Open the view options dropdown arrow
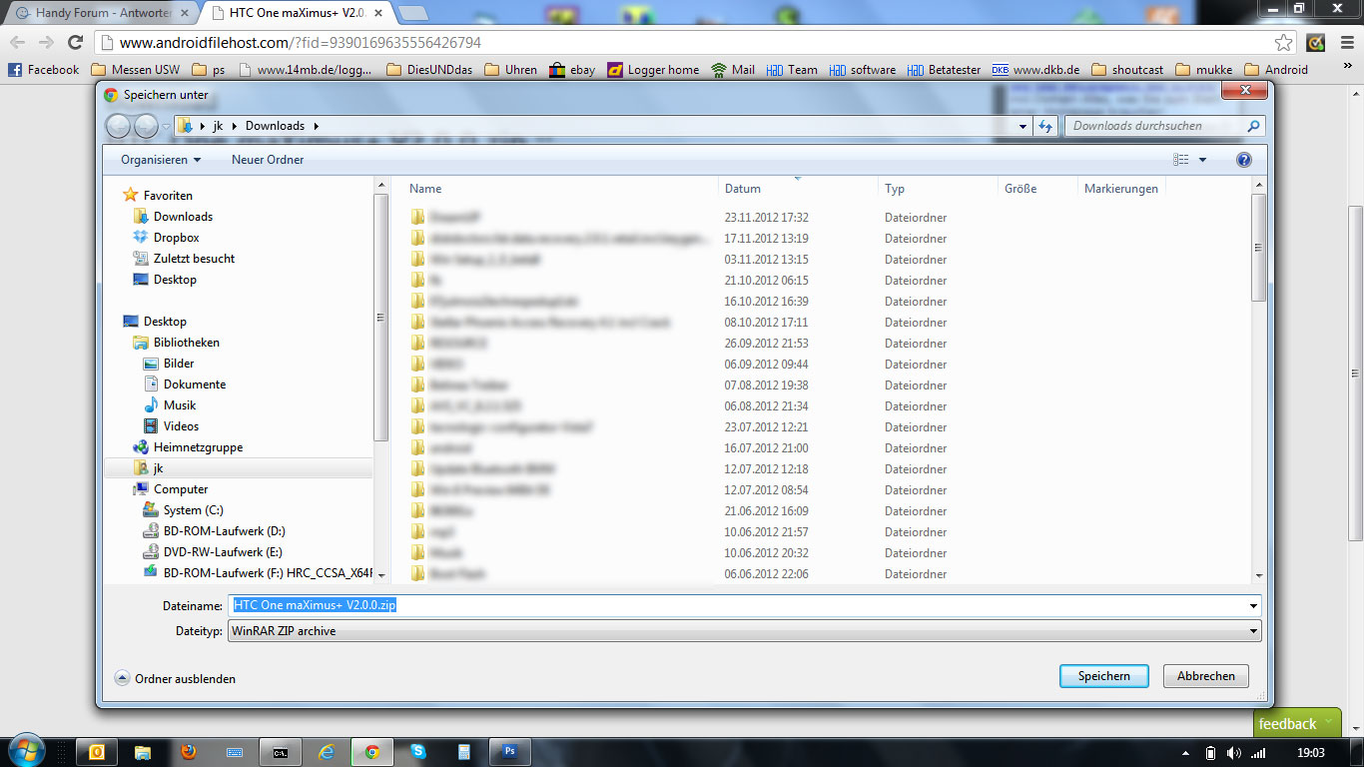The height and width of the screenshot is (767, 1364). [1202, 160]
